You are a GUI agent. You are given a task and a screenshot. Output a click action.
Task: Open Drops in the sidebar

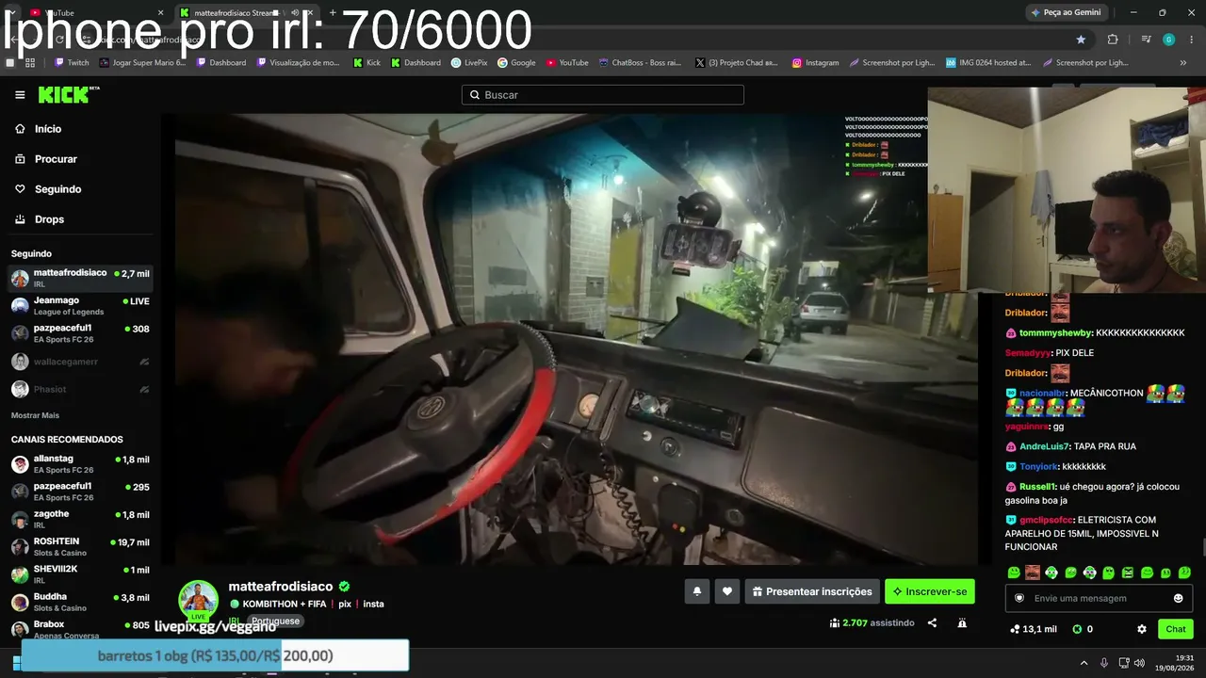(x=41, y=219)
